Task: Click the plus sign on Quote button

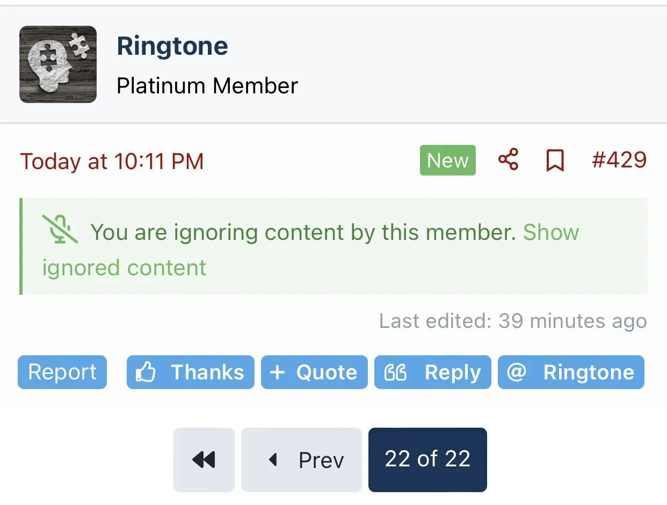Action: (x=277, y=372)
